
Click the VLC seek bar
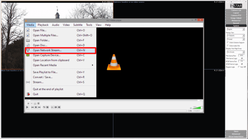114,100
